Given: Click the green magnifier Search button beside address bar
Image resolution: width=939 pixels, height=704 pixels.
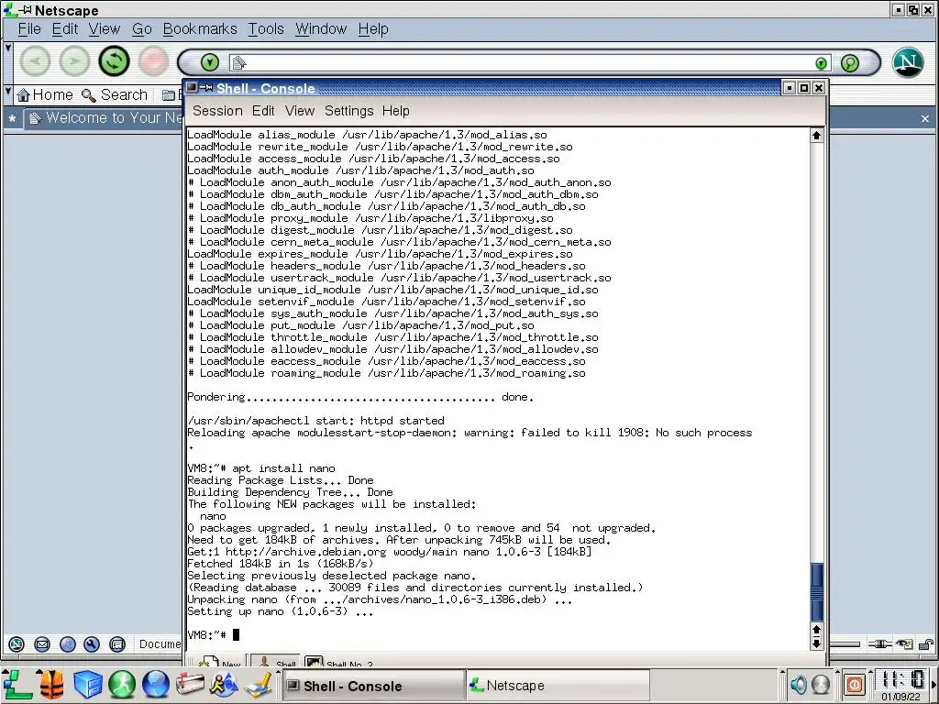Looking at the screenshot, I should point(850,63).
